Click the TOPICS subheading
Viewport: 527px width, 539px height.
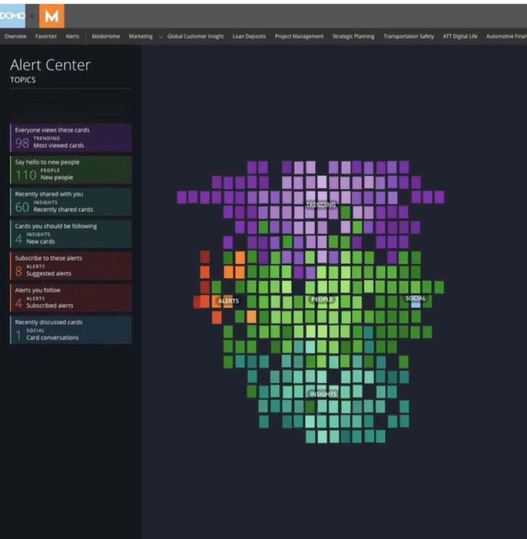(22, 80)
